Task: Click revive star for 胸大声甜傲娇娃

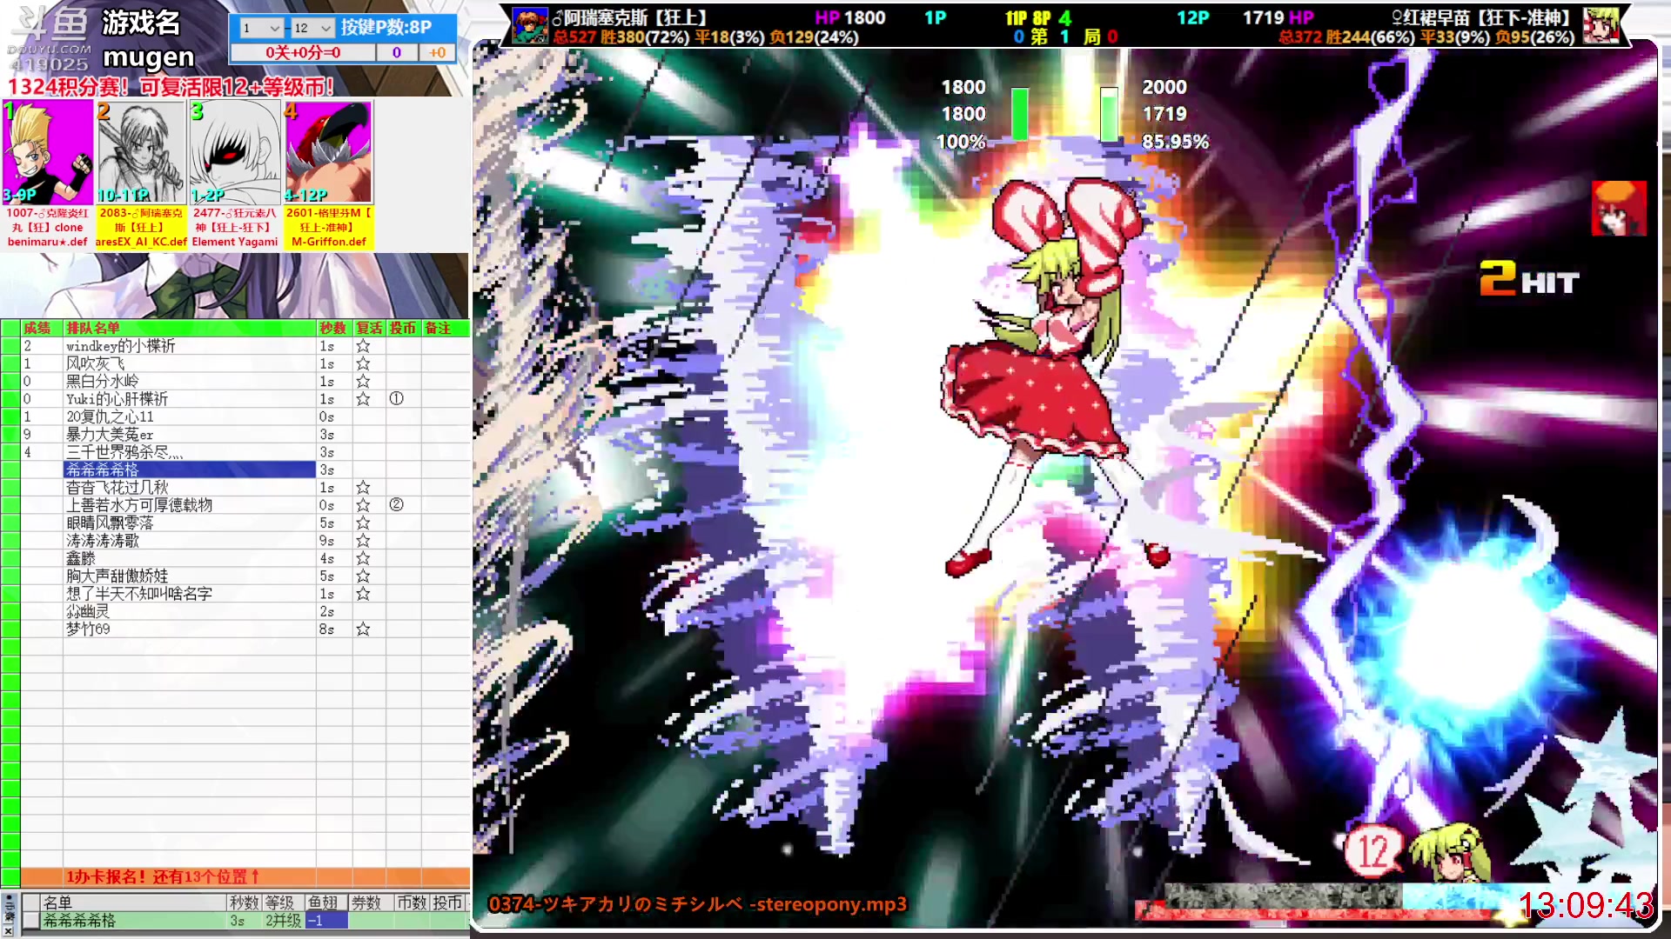Action: tap(363, 576)
